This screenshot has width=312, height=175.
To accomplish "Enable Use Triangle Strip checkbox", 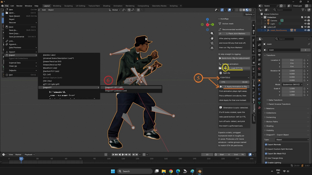I will (x=266, y=158).
